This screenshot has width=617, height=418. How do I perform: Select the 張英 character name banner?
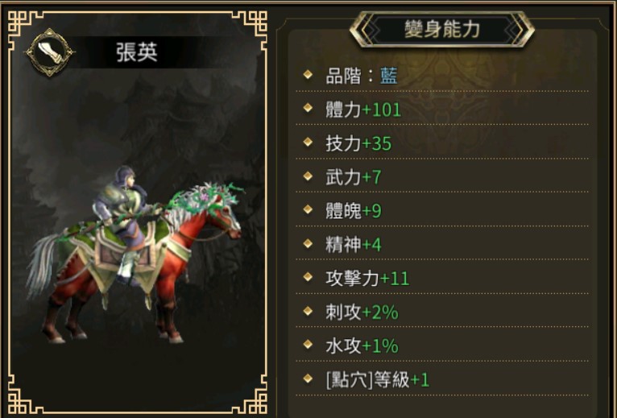(137, 52)
